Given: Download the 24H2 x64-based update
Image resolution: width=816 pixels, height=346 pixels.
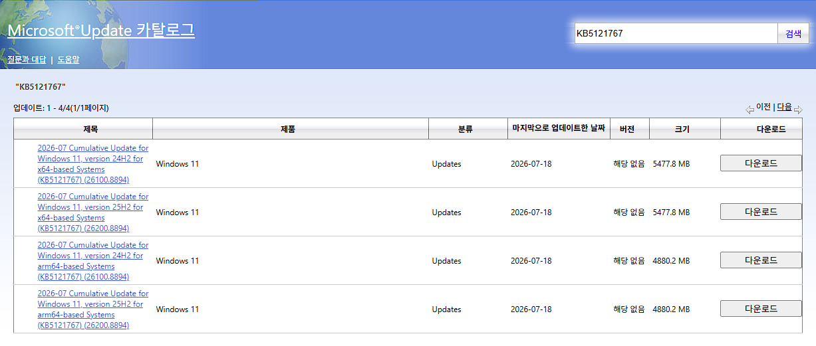Looking at the screenshot, I should click(x=761, y=163).
